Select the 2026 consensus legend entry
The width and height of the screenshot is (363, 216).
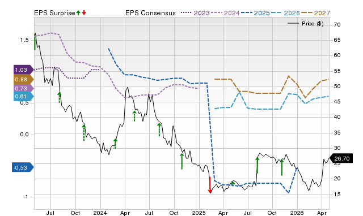pos(285,13)
